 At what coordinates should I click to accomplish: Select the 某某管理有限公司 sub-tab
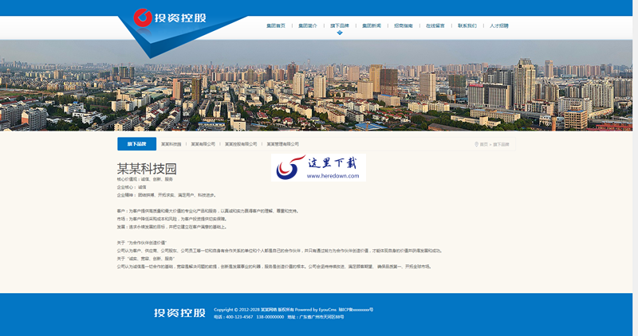282,144
